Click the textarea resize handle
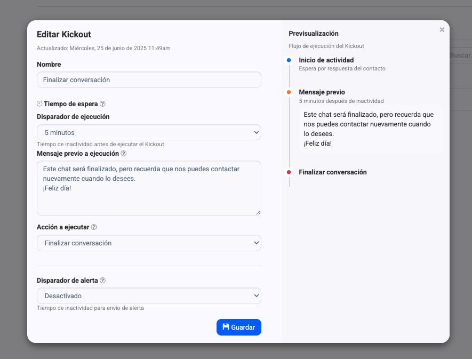 tap(259, 213)
